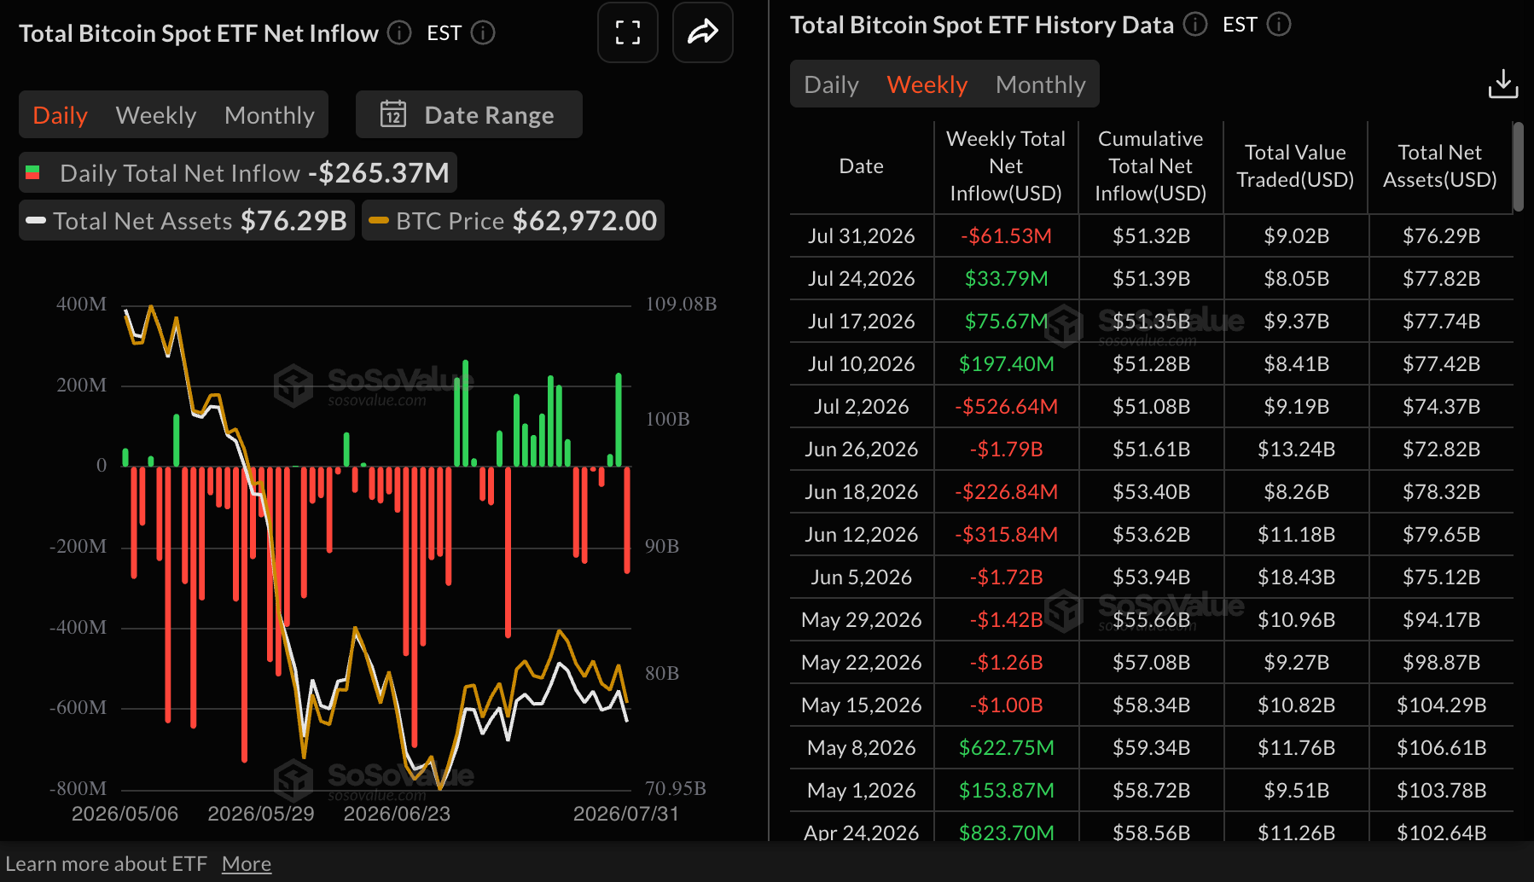Click the $197.40M weekly inflow value

click(x=1006, y=363)
